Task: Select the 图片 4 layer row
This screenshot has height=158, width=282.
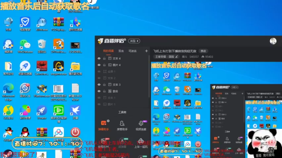Action: (x=123, y=65)
